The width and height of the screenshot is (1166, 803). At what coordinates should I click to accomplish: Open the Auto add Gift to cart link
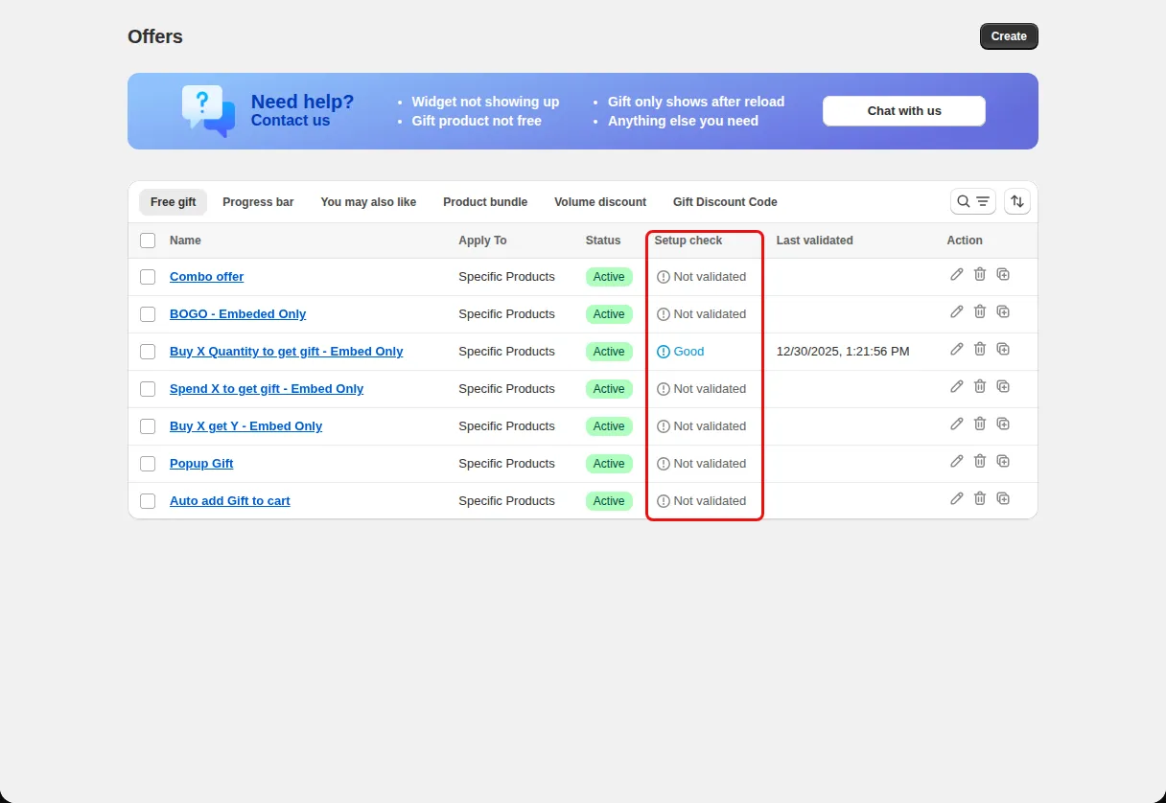coord(229,501)
